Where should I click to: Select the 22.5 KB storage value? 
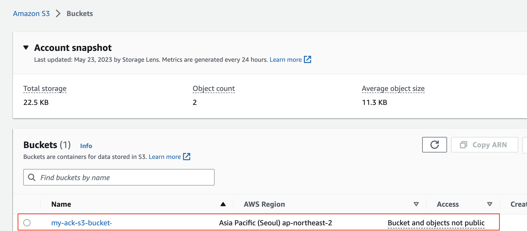pos(36,103)
